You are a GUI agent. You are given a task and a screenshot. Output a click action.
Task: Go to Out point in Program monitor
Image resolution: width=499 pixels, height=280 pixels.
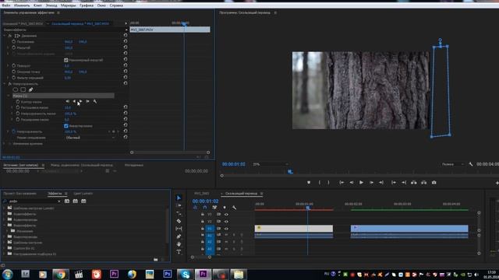point(381,183)
